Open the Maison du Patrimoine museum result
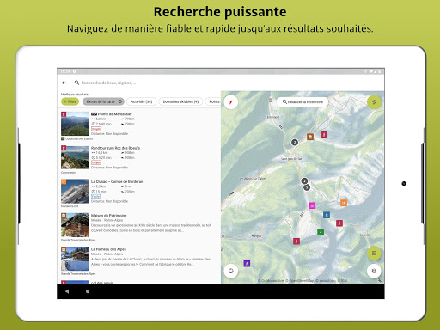Screen dimensions: 440x330 tap(139, 227)
